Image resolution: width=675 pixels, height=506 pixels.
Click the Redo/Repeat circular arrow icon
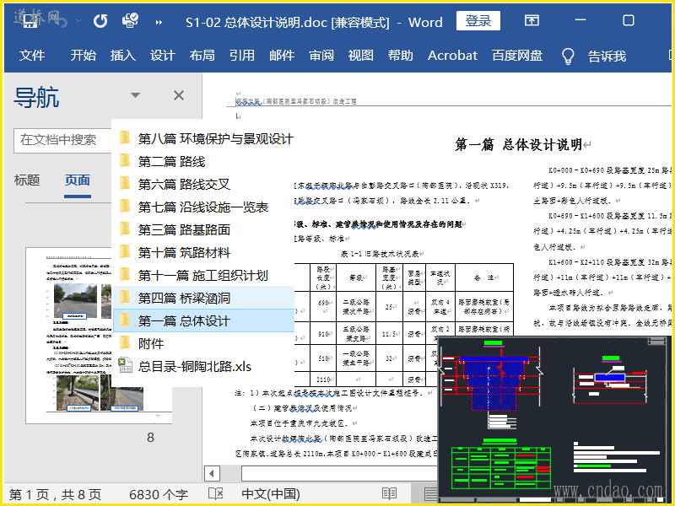pos(100,20)
